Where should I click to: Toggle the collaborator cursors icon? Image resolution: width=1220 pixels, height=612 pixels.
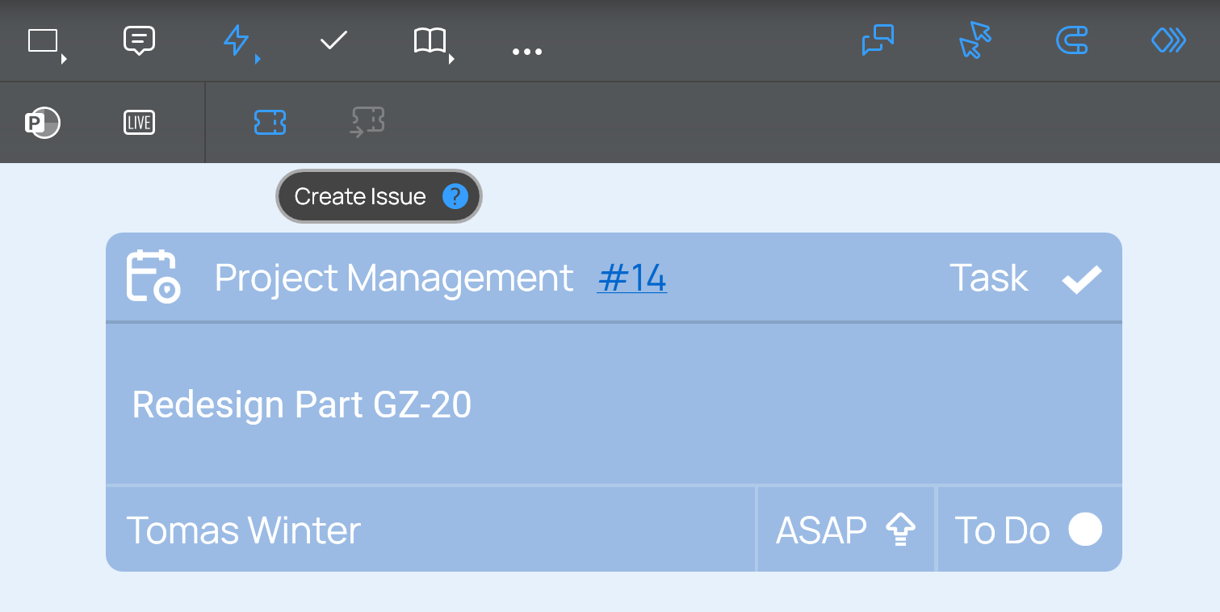[975, 40]
